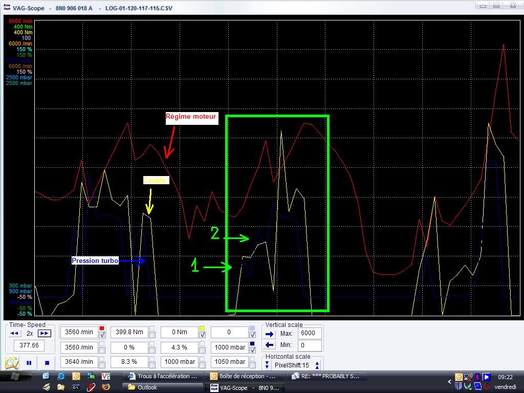
Task: Launch Firefox from the quick launch bar
Action: [106, 387]
